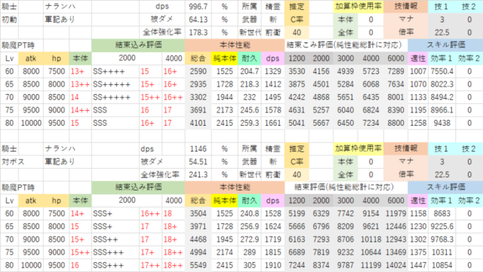The height and width of the screenshot is (272, 483).
Task: Select the 効率1 value 8683
Action: click(442, 213)
